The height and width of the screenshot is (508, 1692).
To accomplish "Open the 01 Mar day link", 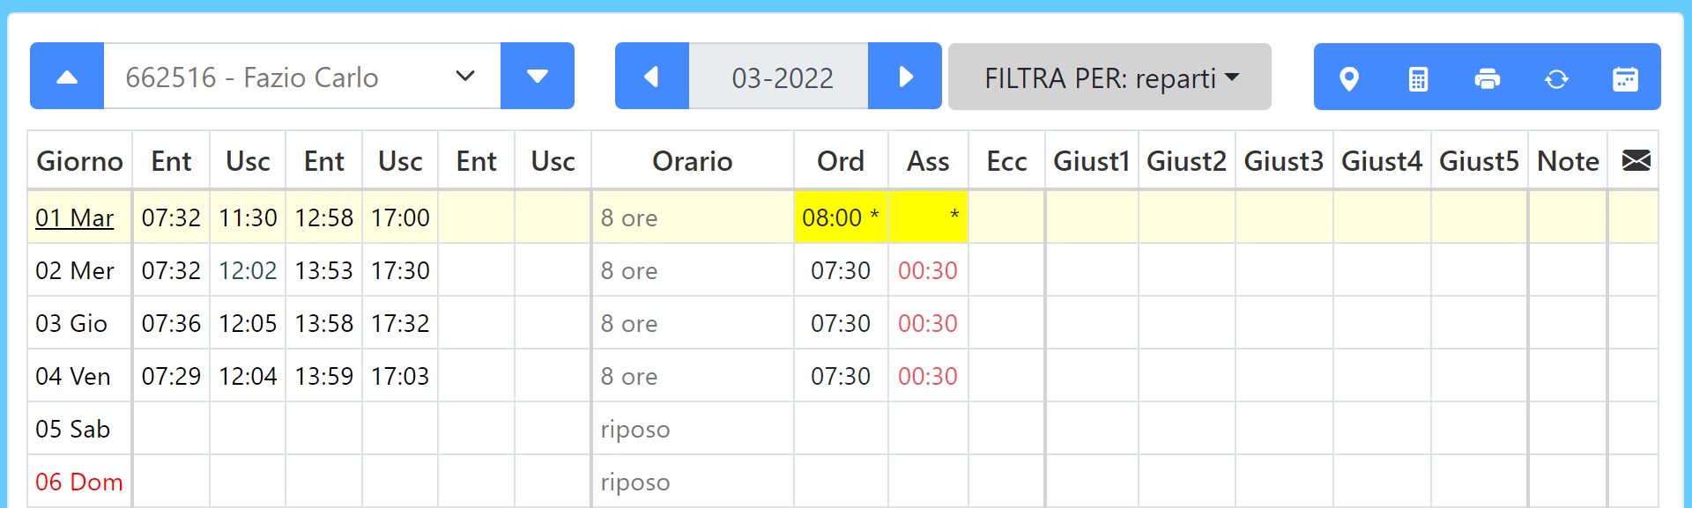I will [74, 217].
